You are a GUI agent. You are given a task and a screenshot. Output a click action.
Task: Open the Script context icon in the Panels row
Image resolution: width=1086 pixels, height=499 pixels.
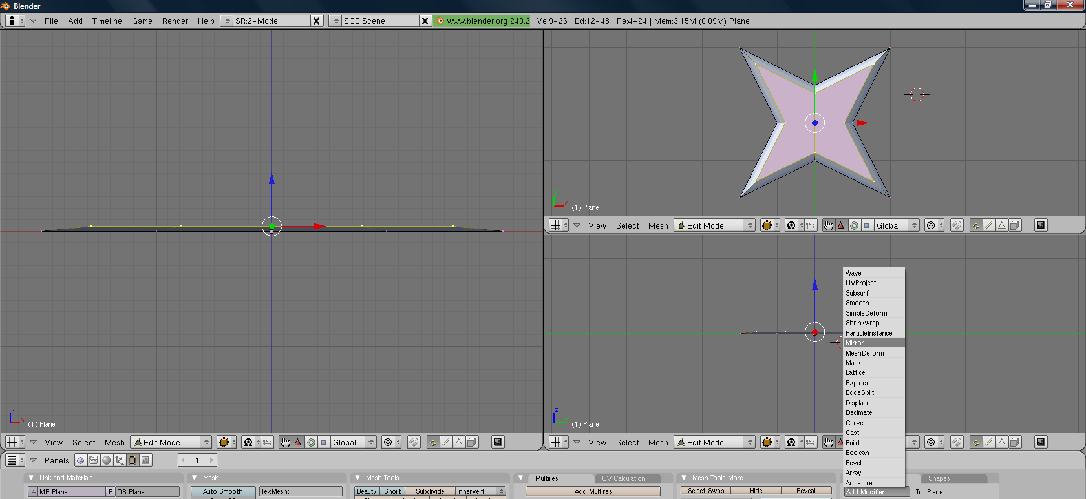click(94, 460)
